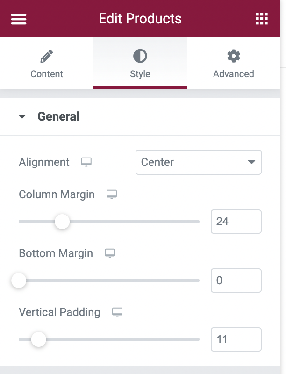Image resolution: width=286 pixels, height=374 pixels.
Task: Focus the Bottom Margin value field
Action: [236, 280]
